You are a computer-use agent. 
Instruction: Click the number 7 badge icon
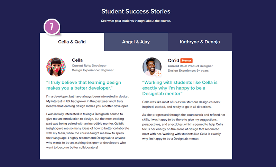[52, 28]
